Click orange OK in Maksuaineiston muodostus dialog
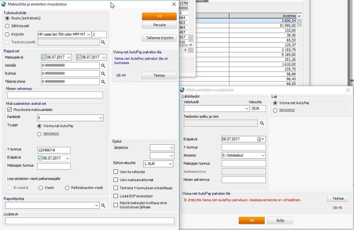This screenshot has width=354, height=230. [252, 220]
